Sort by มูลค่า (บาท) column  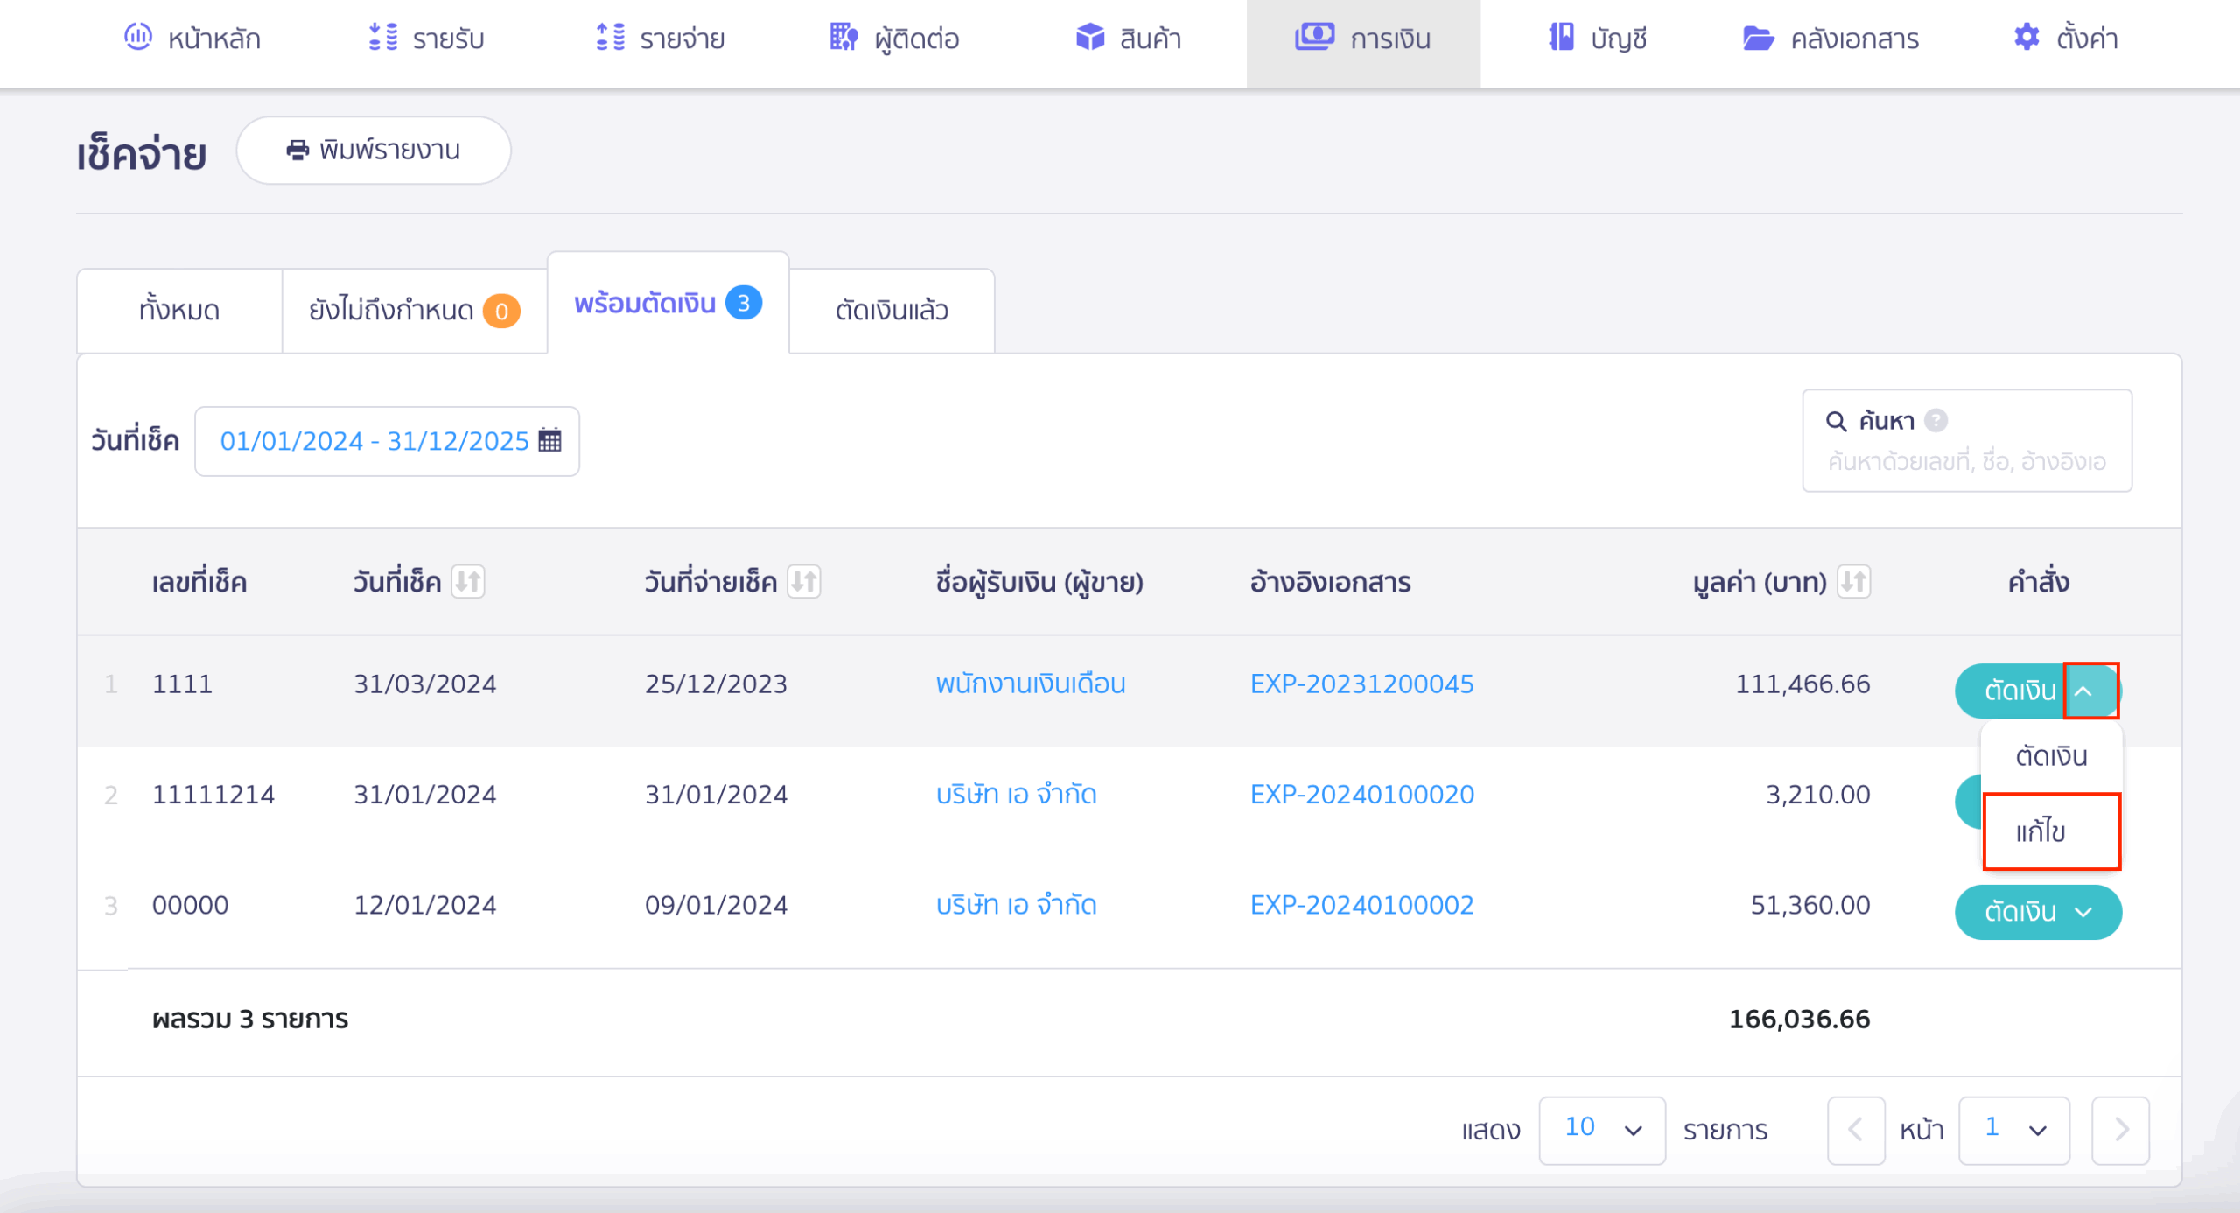point(1853,582)
